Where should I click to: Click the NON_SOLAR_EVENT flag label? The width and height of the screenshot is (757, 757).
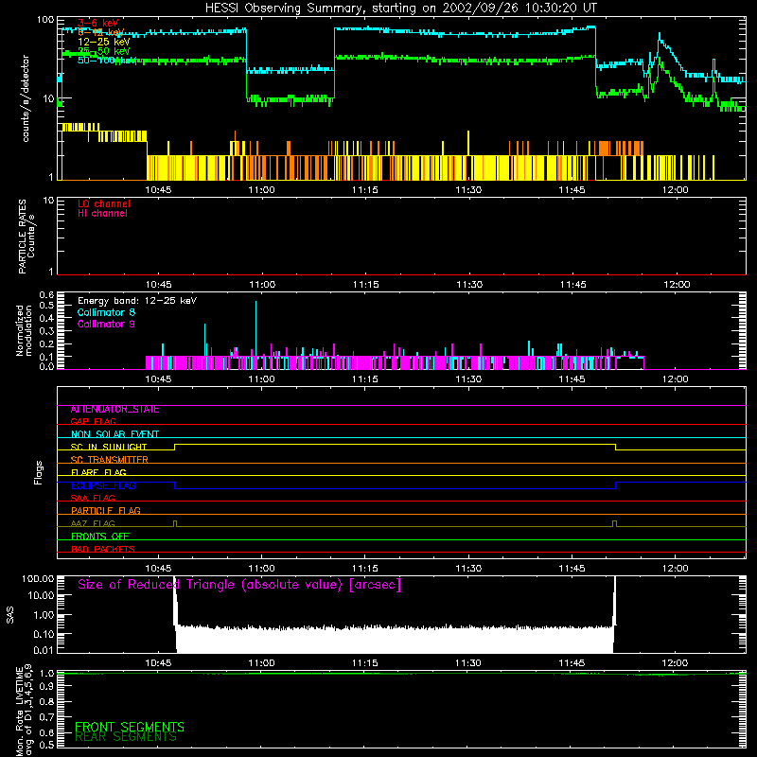click(x=114, y=434)
